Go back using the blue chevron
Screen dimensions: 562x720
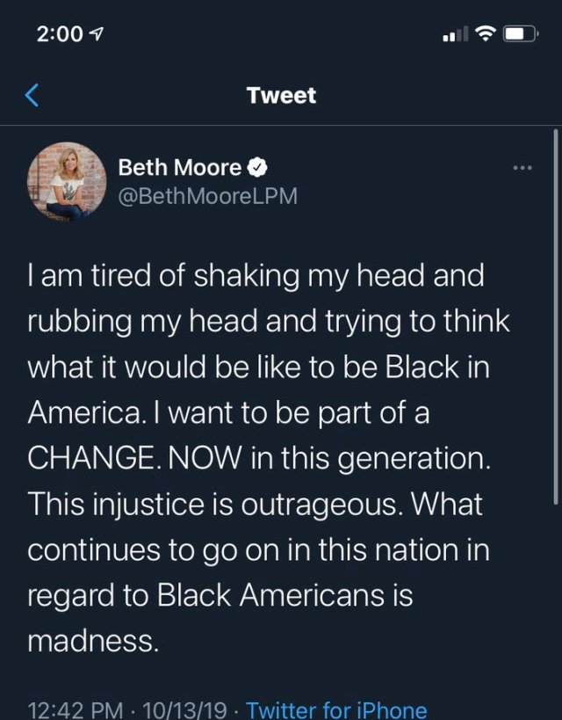point(32,95)
